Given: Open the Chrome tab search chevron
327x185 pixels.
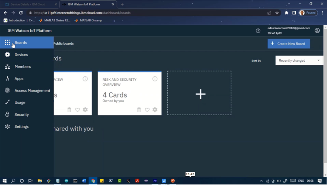Looking at the screenshot, I should click(289, 4).
